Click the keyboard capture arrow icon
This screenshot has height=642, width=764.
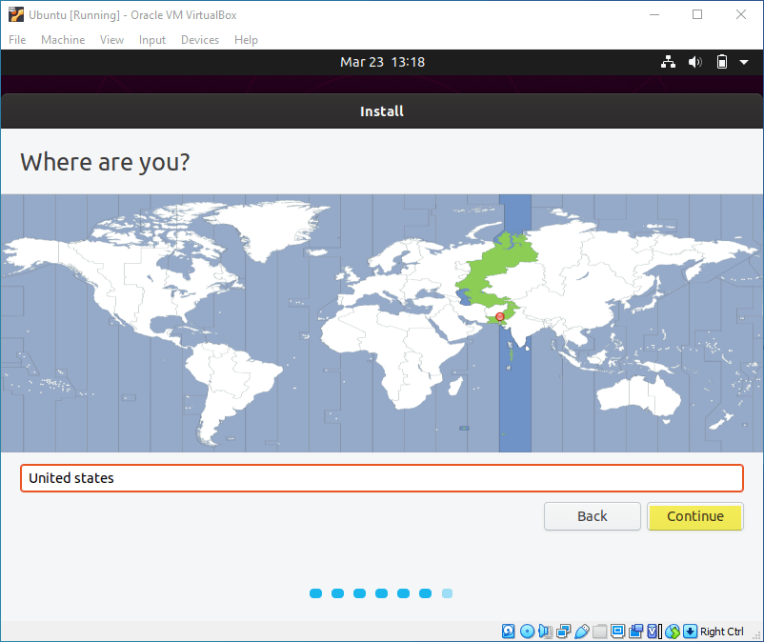click(690, 632)
